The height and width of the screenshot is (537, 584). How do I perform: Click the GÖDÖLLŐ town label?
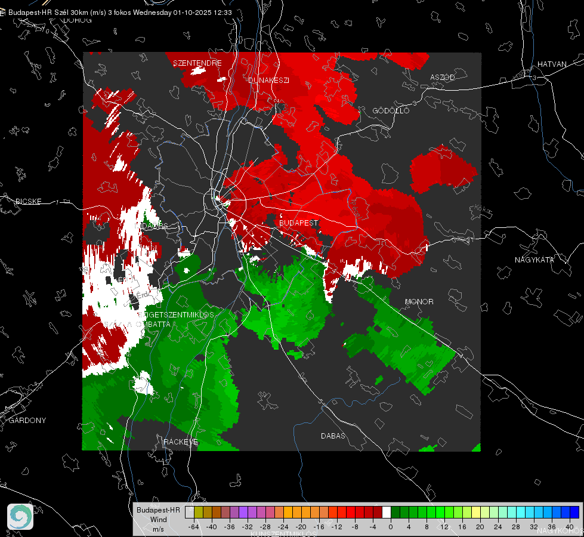click(391, 110)
